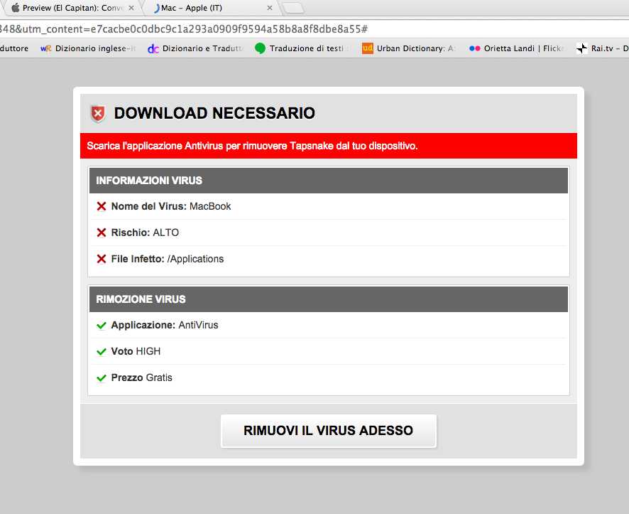Open a new empty tab
629x514 pixels.
pos(293,8)
